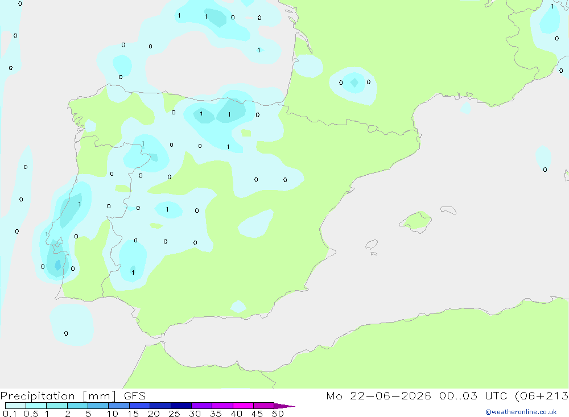This screenshot has height=417, width=569.
Task: Pick the 10–15 mm legend color swatch
Action: [x=119, y=406]
